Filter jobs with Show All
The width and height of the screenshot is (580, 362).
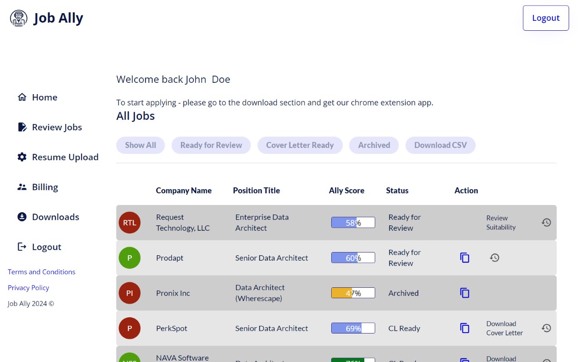coord(140,145)
